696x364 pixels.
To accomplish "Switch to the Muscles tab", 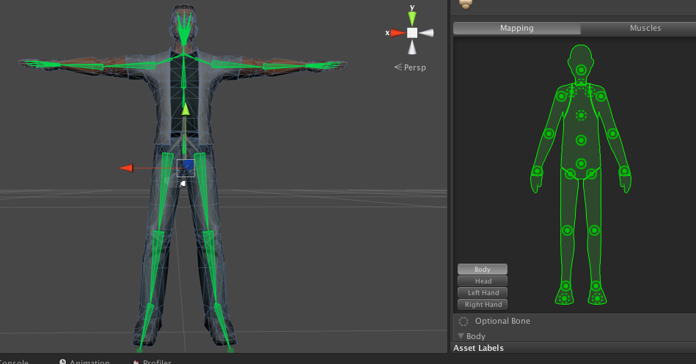I will point(645,28).
